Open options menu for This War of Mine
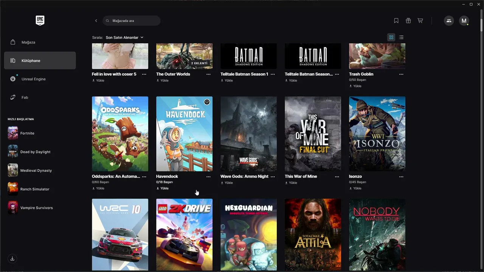484x272 pixels. (337, 176)
